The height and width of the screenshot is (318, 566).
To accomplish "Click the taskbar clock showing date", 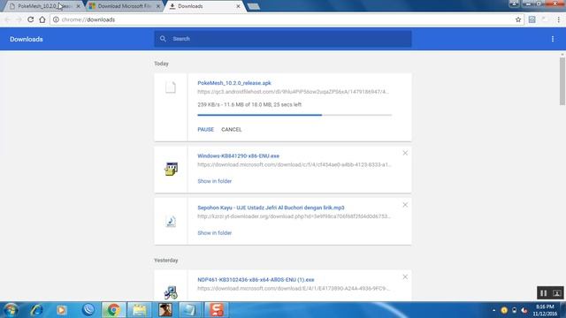I will coord(545,310).
